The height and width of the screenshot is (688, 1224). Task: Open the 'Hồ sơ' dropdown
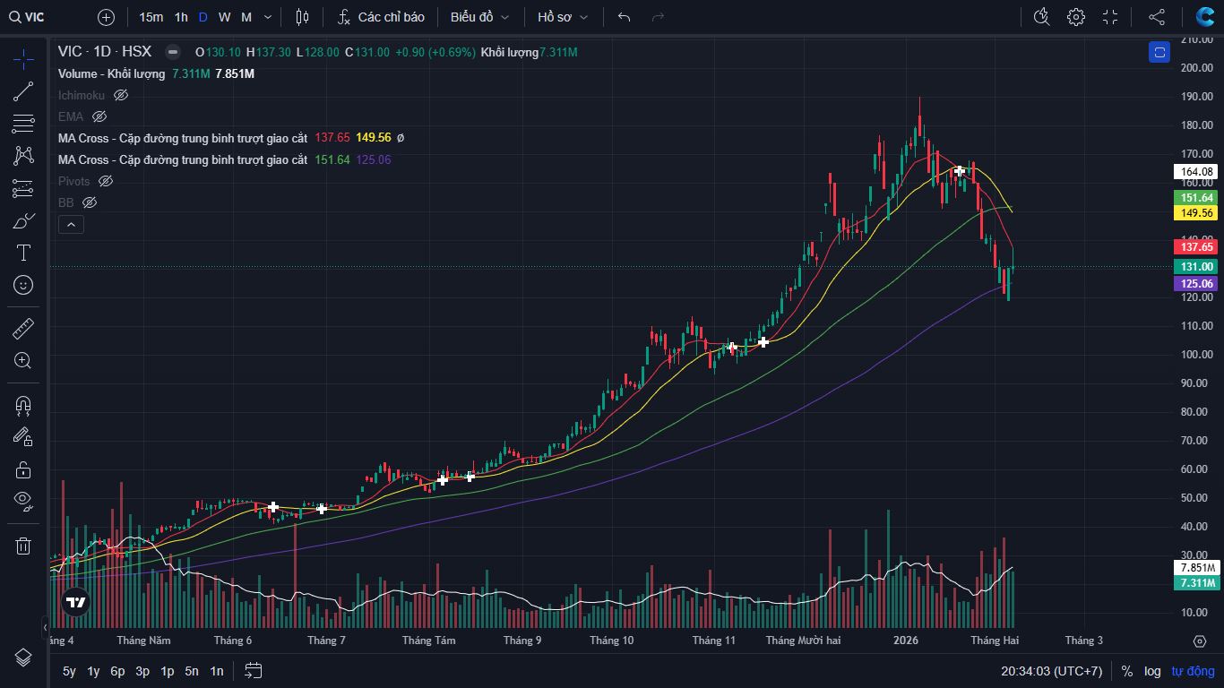[x=564, y=17]
